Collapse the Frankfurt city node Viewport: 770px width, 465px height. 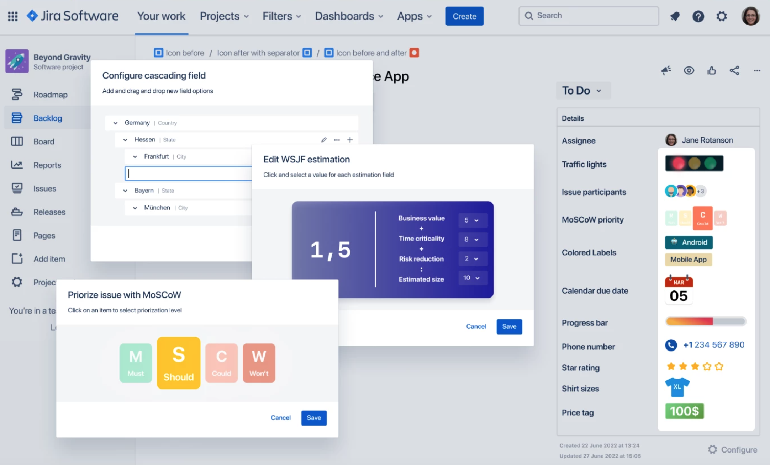pos(135,157)
